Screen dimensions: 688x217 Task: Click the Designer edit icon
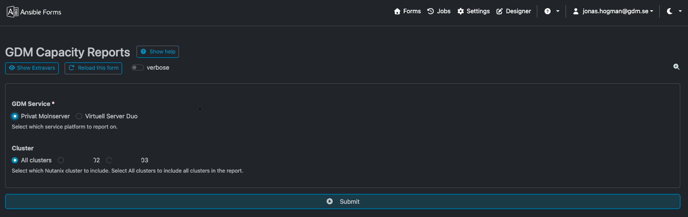tap(500, 12)
